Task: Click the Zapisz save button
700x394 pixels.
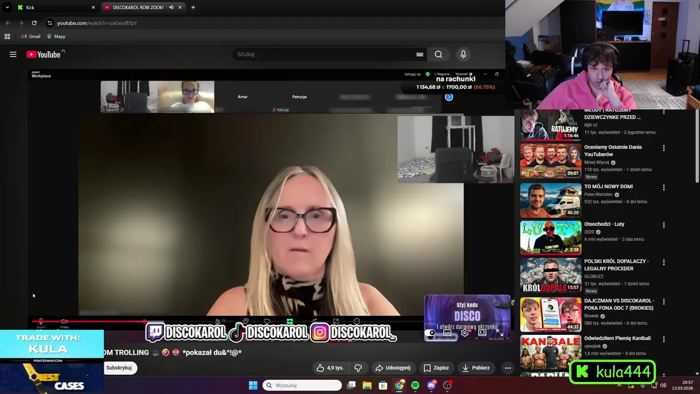Action: tap(436, 368)
